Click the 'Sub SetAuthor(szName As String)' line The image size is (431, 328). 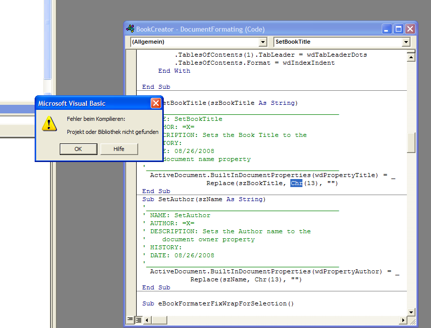203,199
